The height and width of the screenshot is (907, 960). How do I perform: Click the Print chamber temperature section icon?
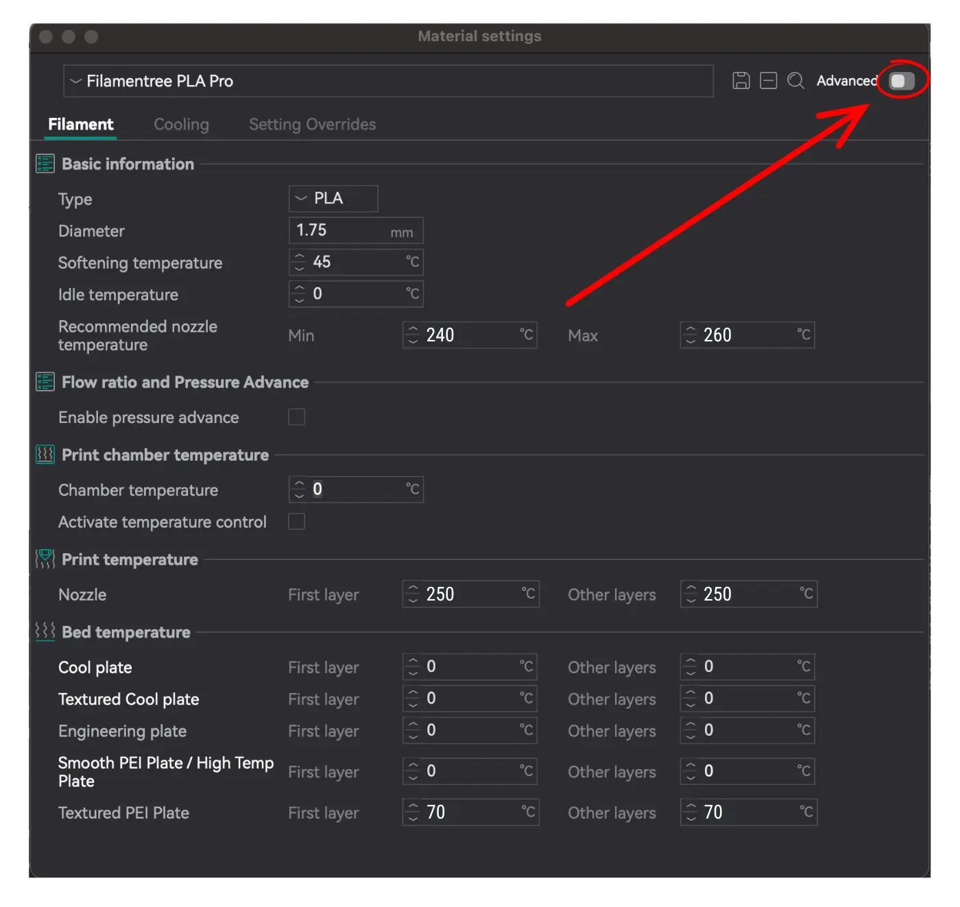click(x=45, y=455)
